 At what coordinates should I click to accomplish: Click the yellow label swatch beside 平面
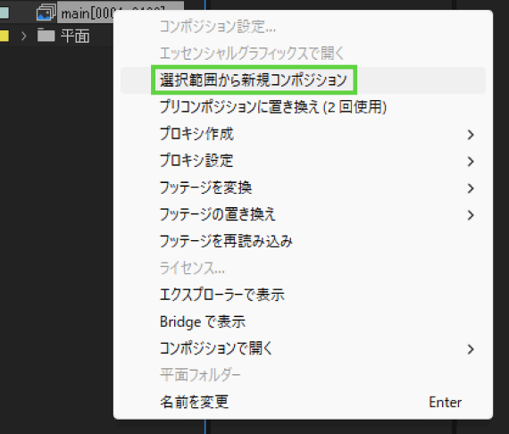(4, 36)
